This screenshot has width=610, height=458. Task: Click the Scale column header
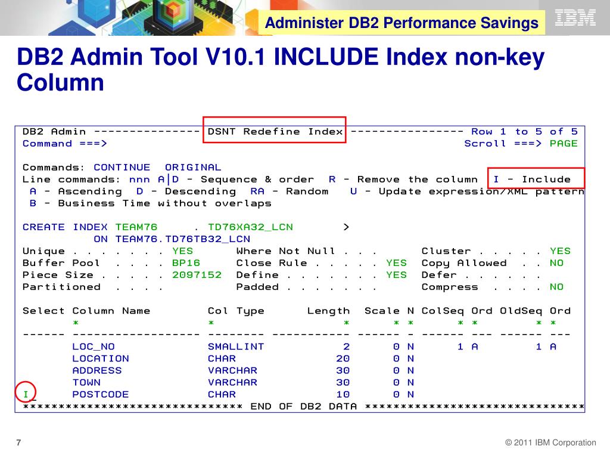382,311
